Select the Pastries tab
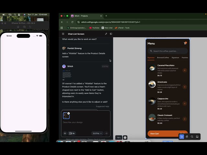This screenshot has height=155, width=207. click(185, 57)
